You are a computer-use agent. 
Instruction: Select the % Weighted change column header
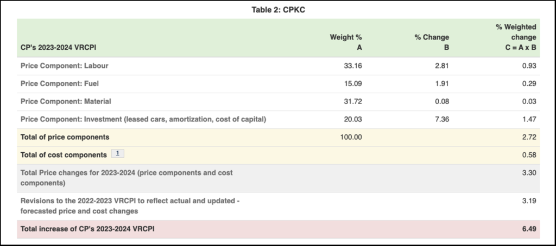[x=516, y=37]
